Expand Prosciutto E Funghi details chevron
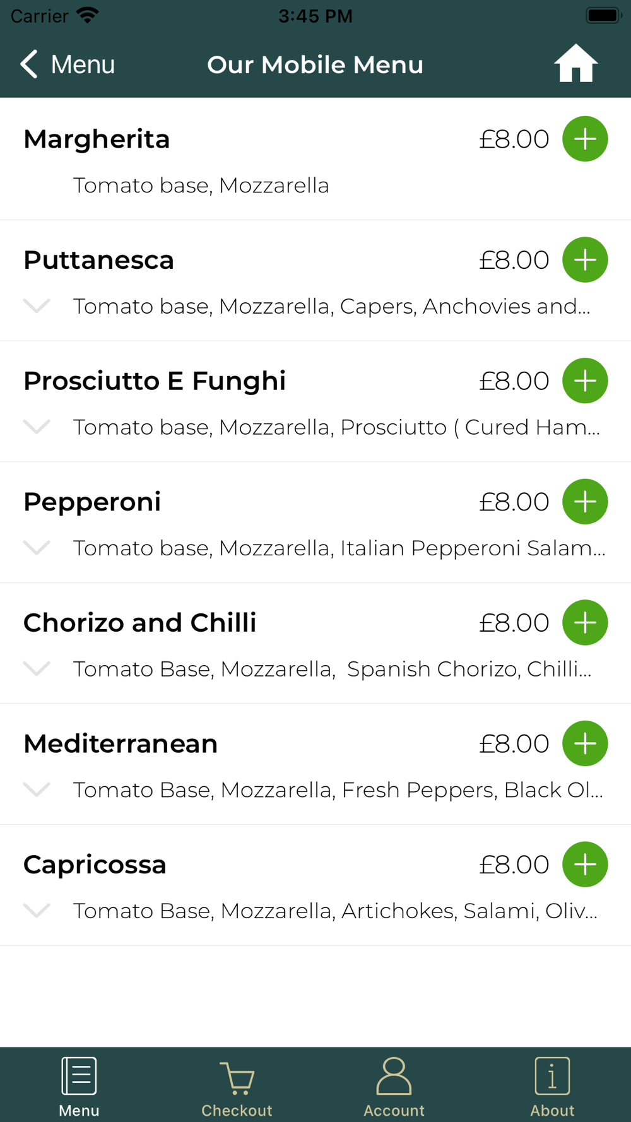The image size is (631, 1122). (37, 427)
